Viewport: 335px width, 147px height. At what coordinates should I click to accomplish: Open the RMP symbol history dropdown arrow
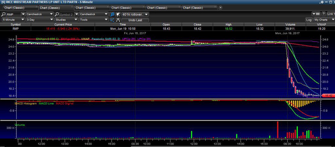pyautogui.click(x=23, y=14)
